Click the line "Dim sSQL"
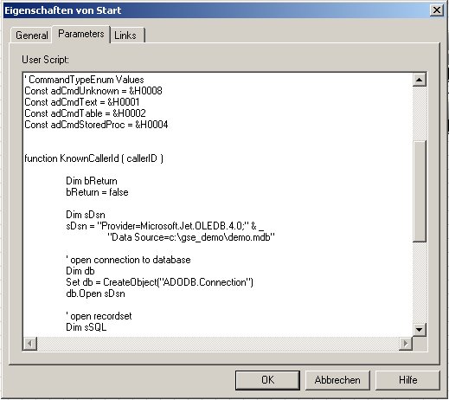The height and width of the screenshot is (400, 449). [x=87, y=327]
